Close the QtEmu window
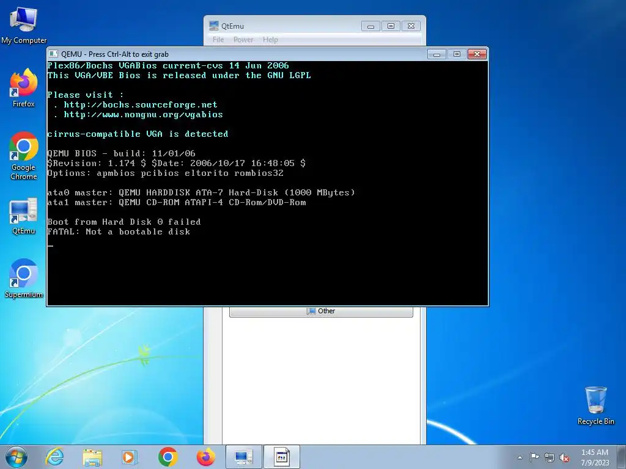The image size is (626, 469). pyautogui.click(x=411, y=26)
